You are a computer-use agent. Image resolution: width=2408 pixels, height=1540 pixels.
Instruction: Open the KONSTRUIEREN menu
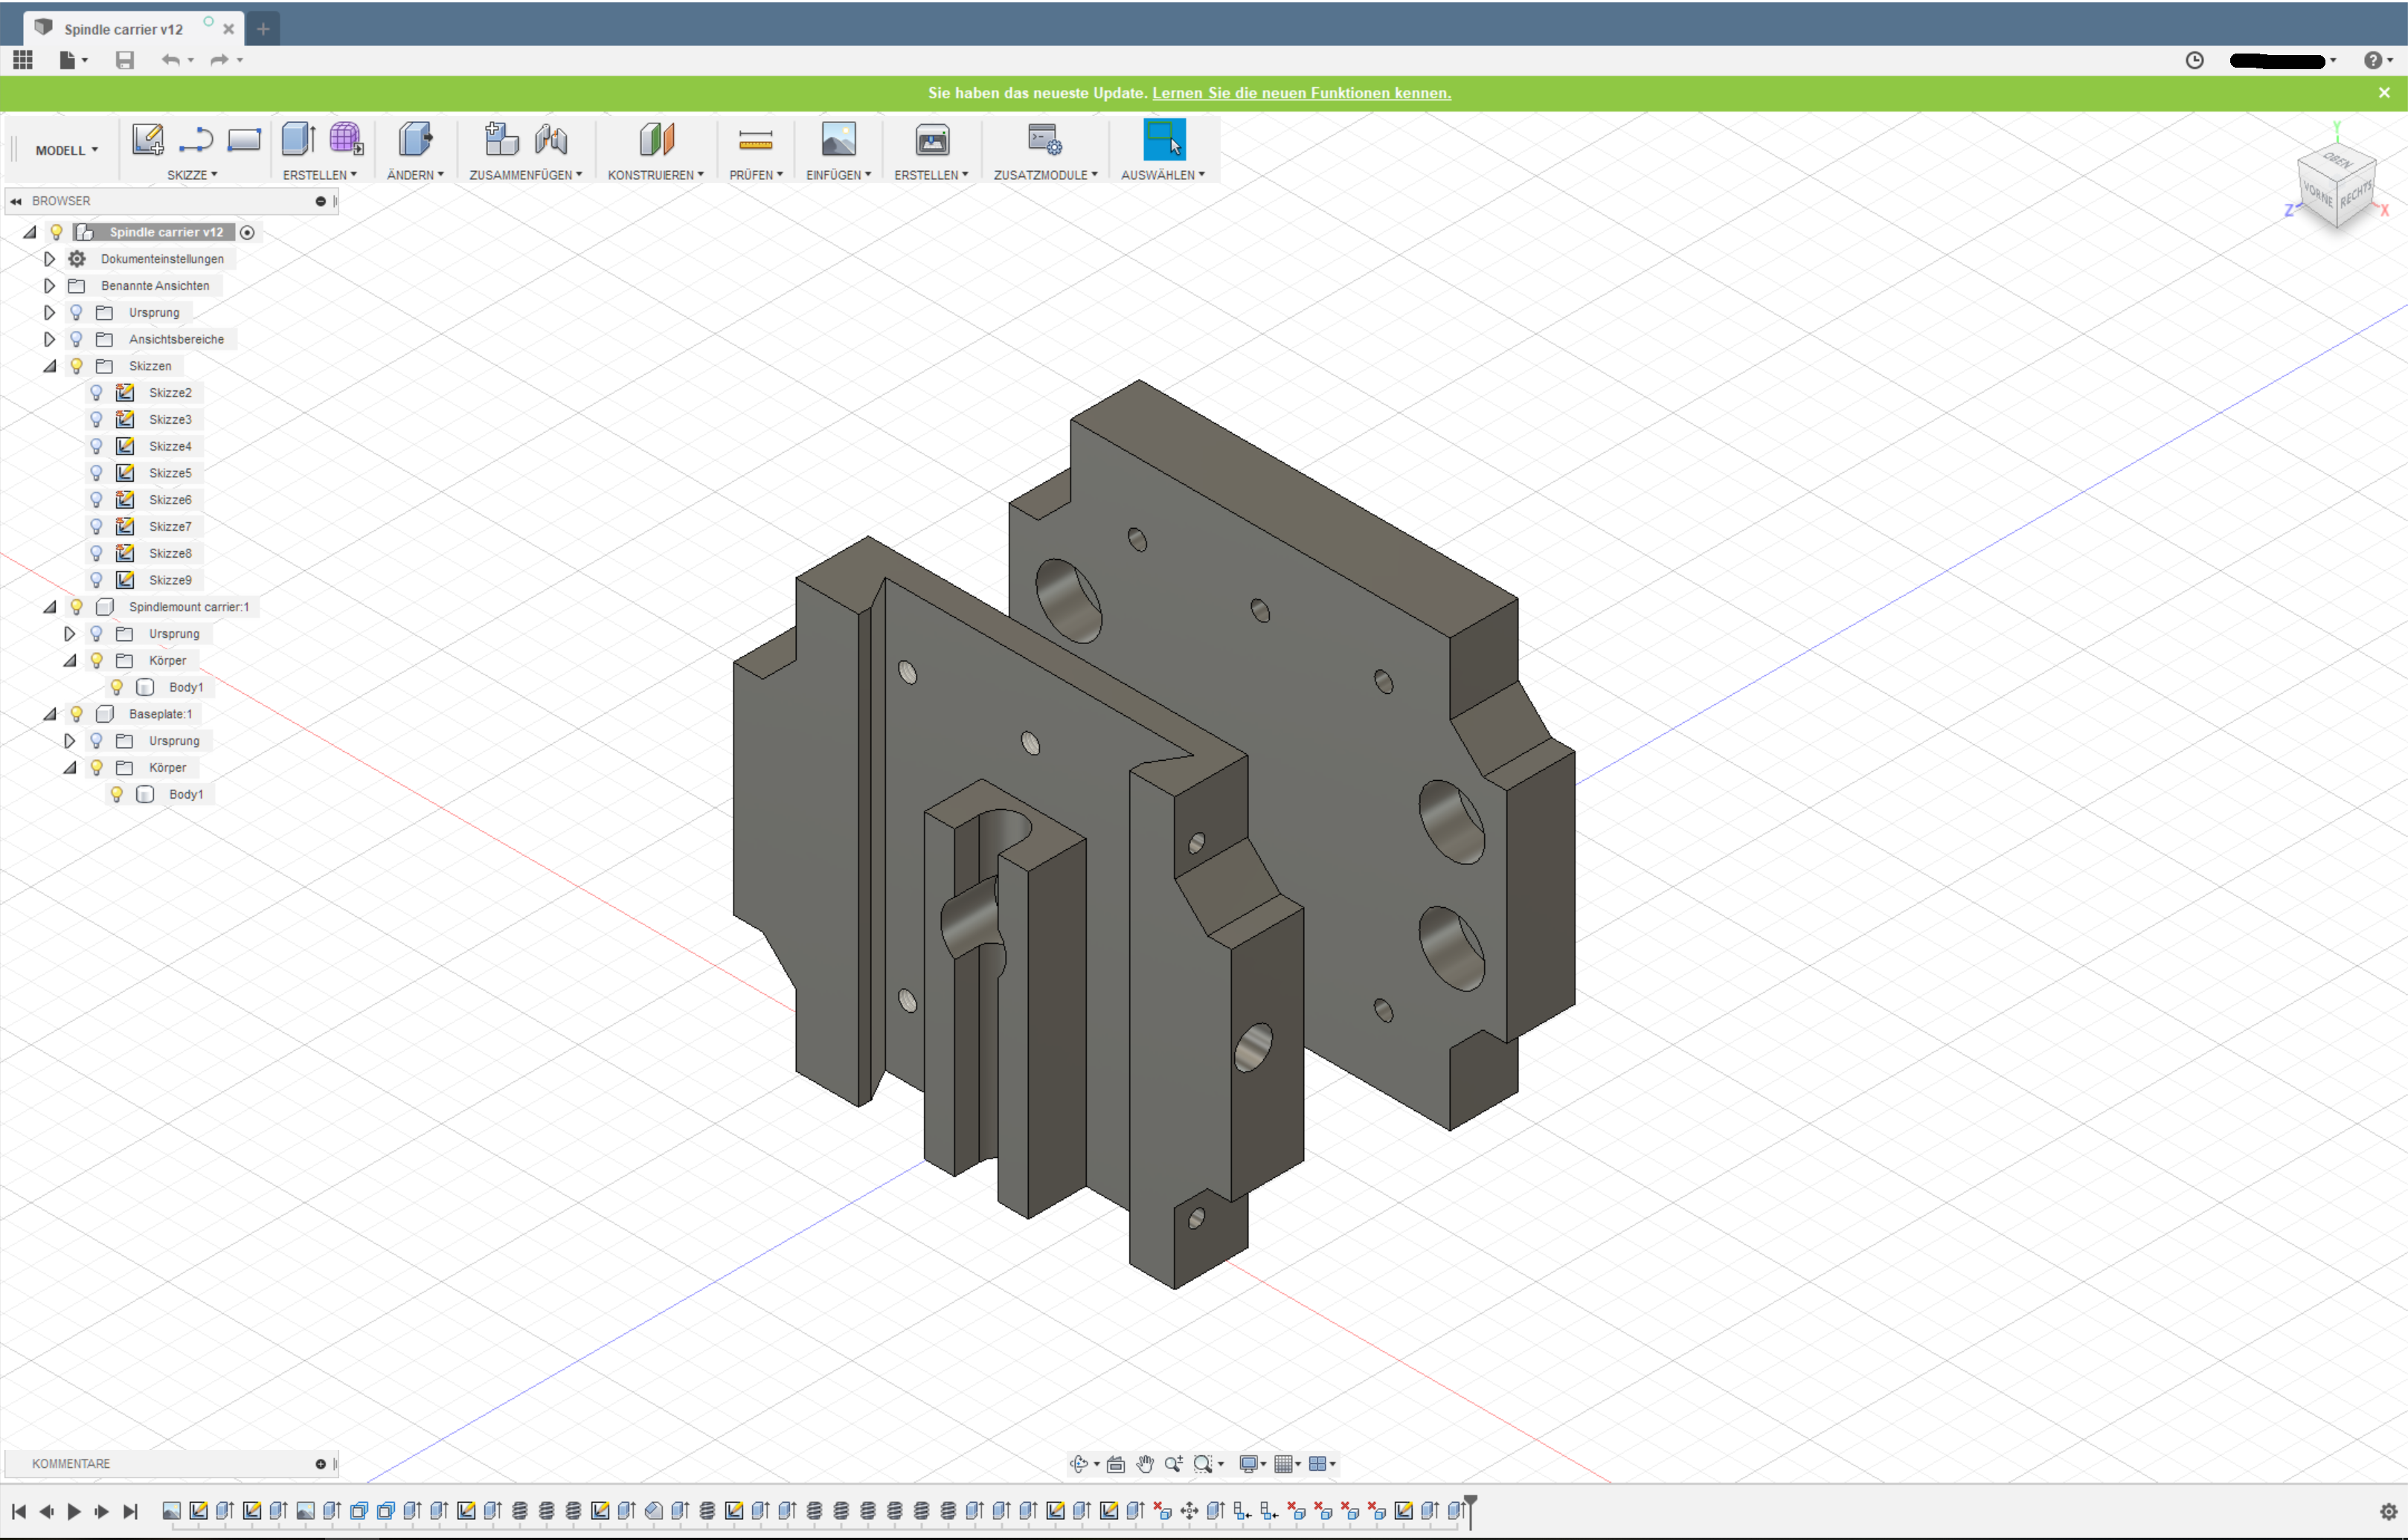coord(655,175)
